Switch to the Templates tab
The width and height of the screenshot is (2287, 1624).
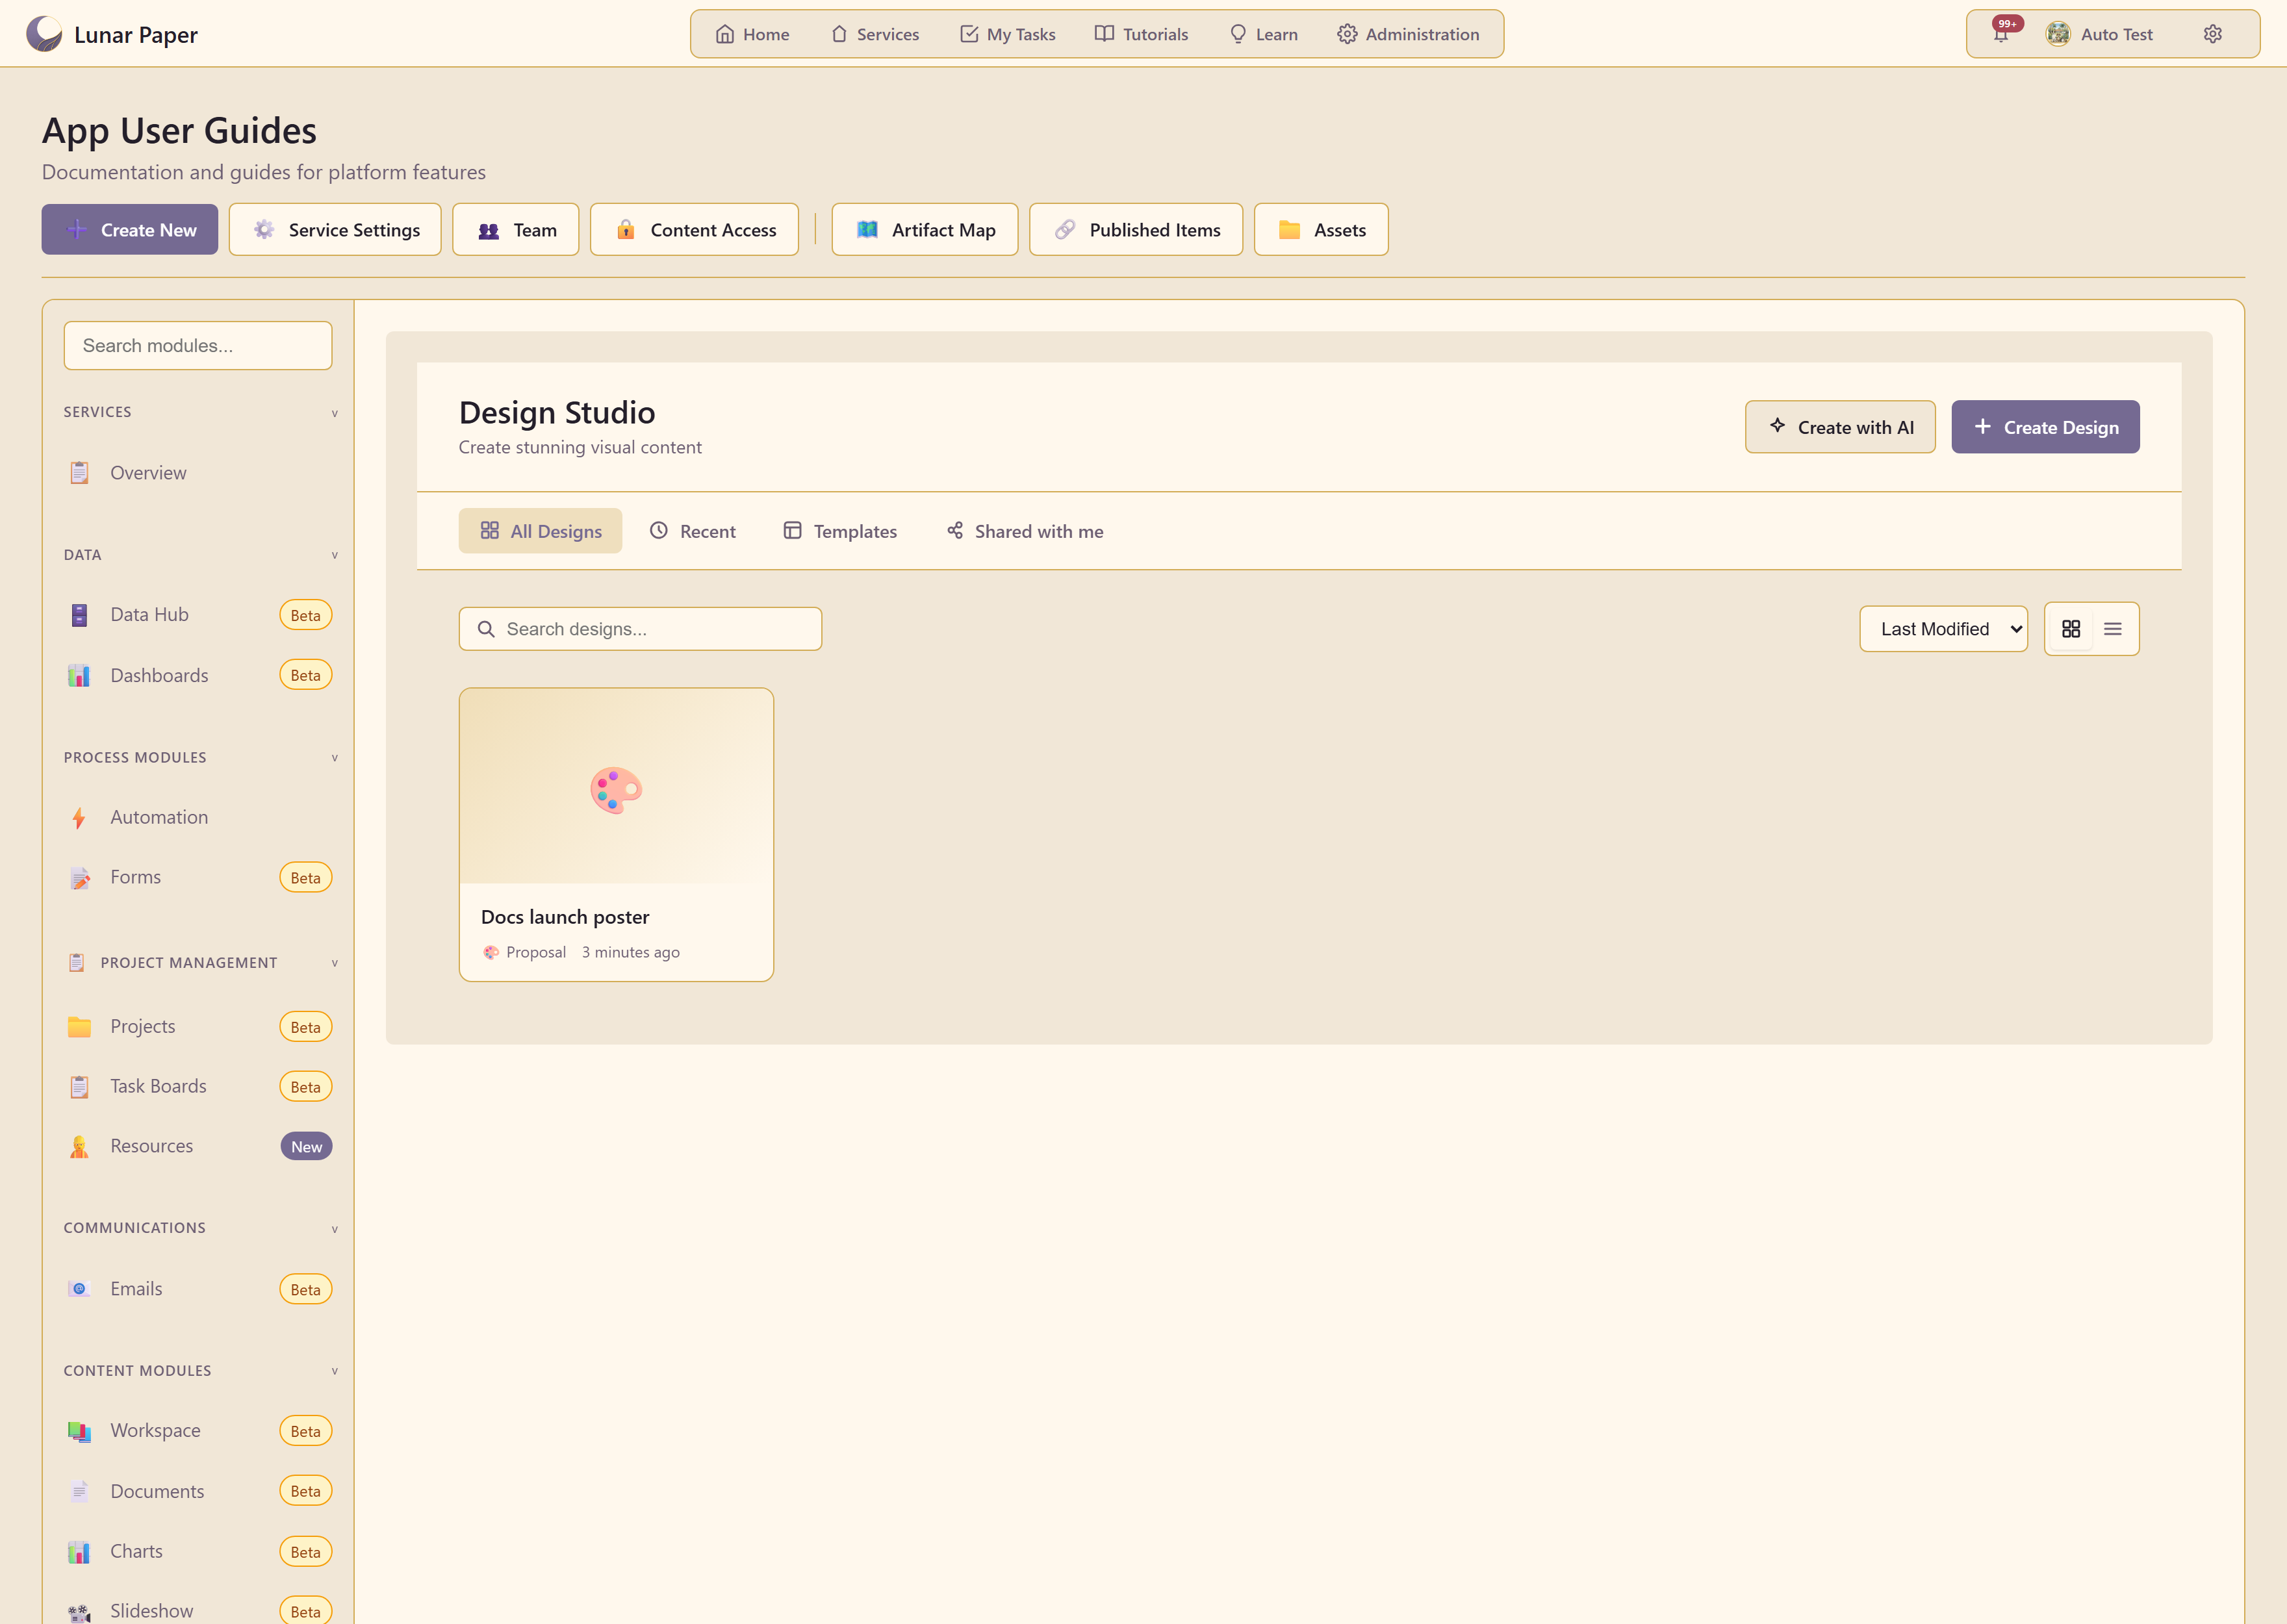coord(840,531)
